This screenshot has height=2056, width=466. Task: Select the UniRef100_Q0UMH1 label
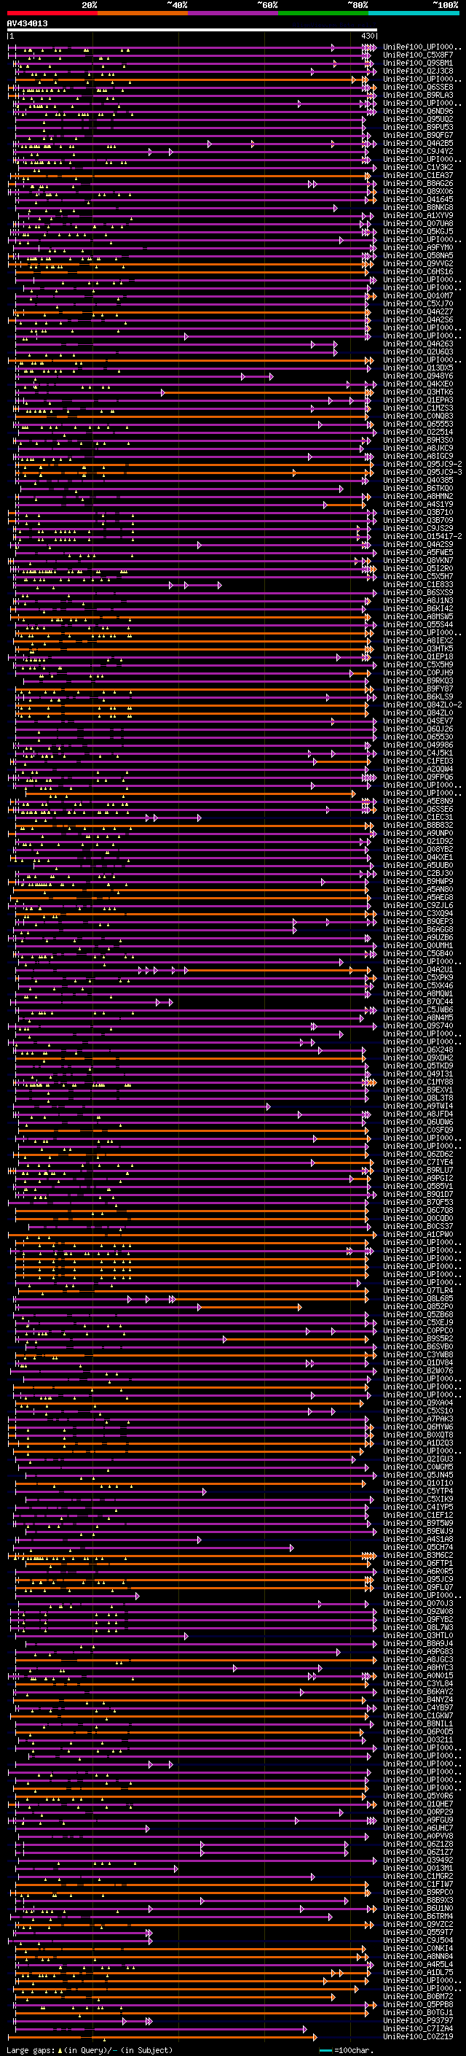pos(418,946)
